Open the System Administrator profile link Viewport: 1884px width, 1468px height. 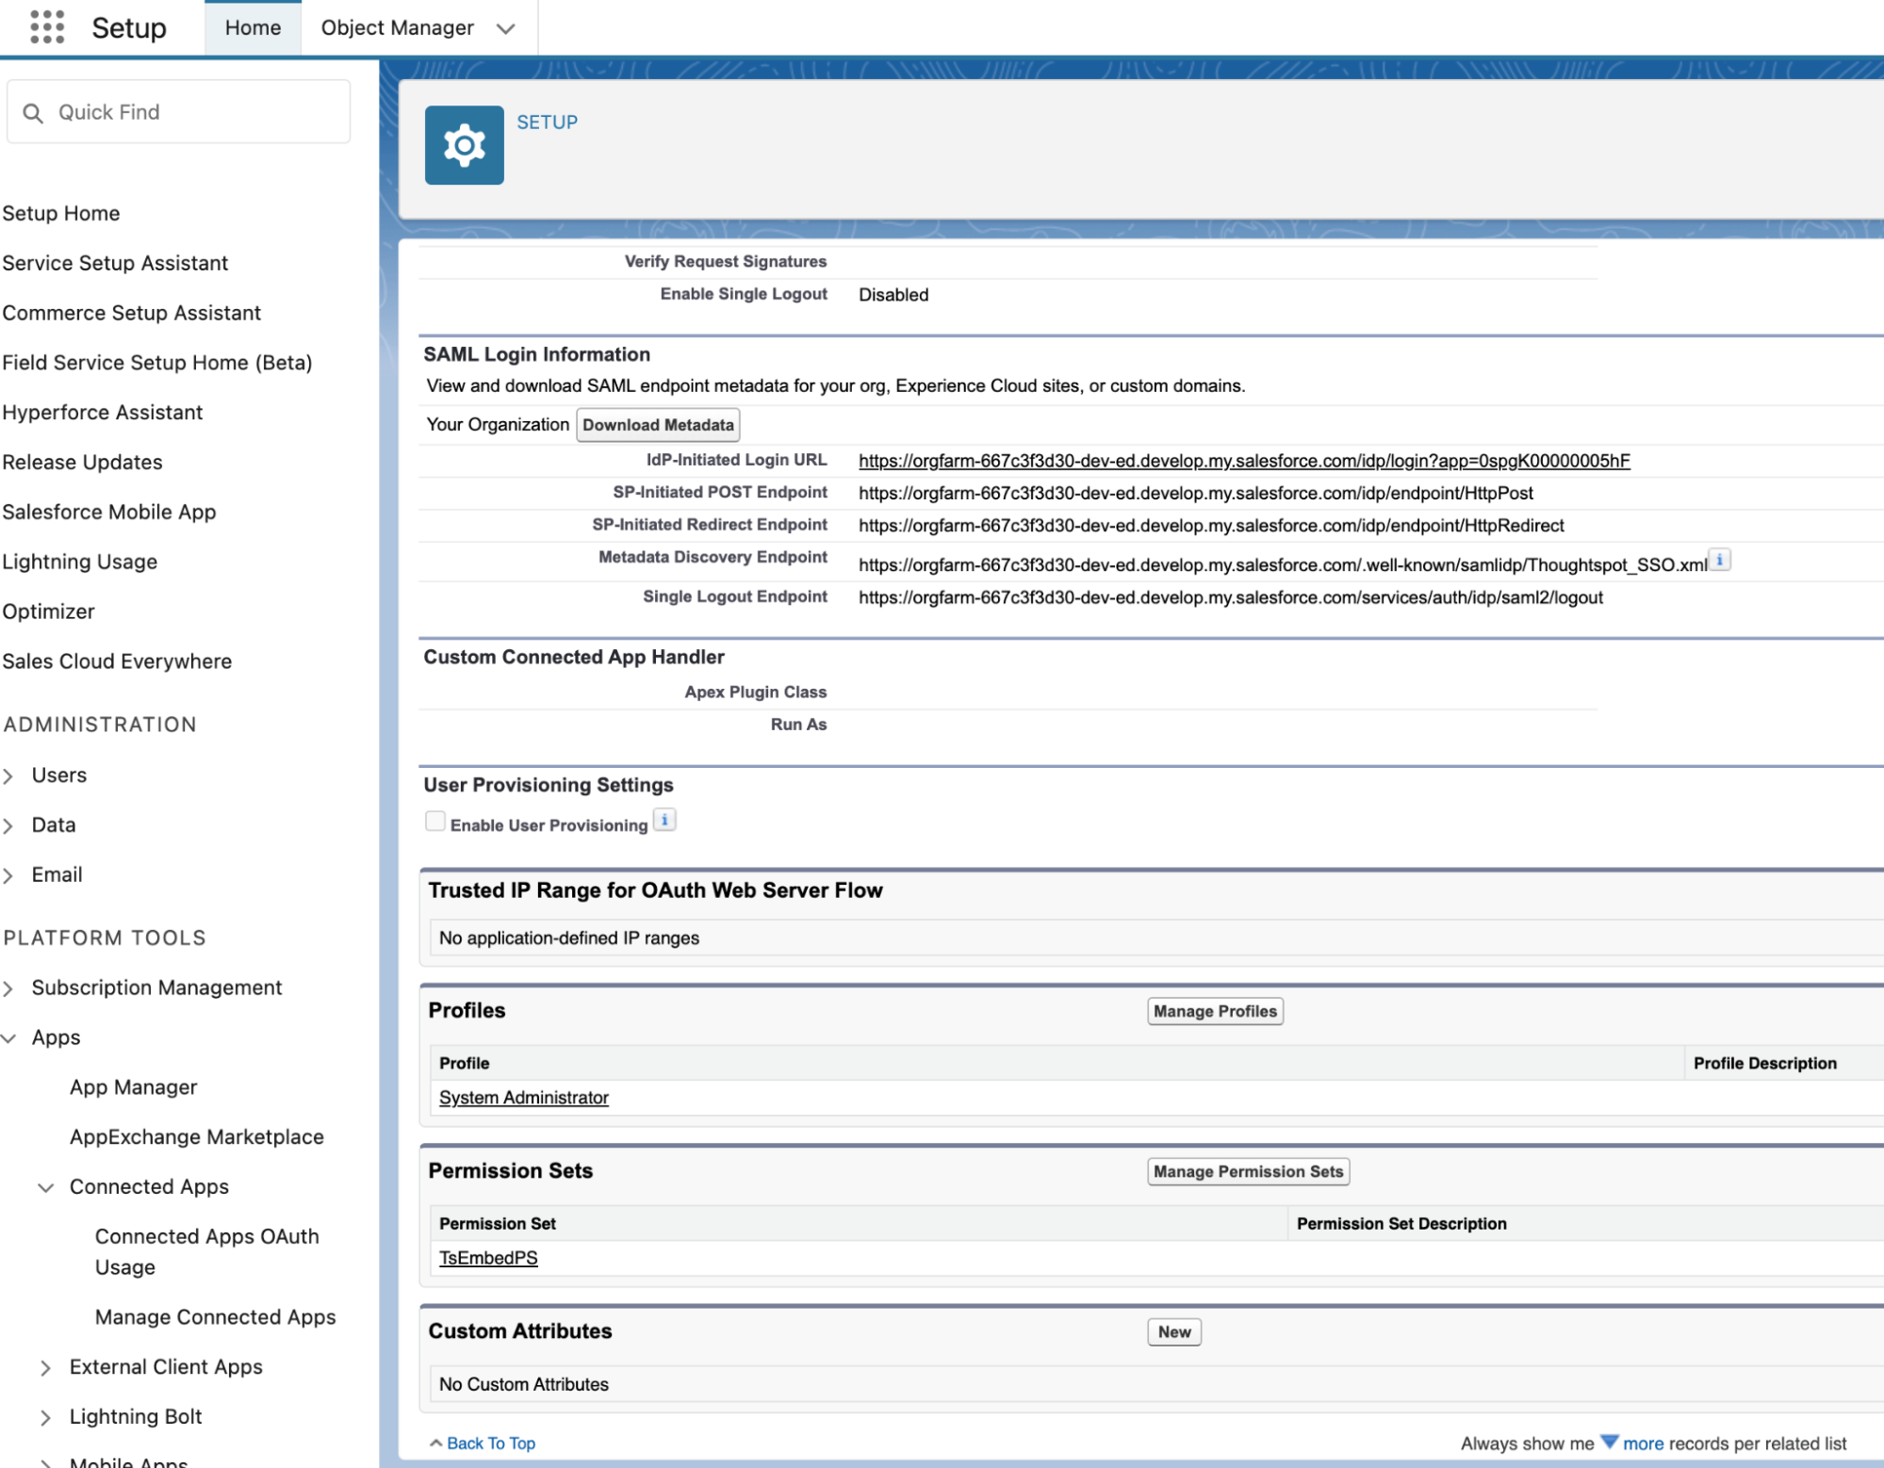point(523,1097)
